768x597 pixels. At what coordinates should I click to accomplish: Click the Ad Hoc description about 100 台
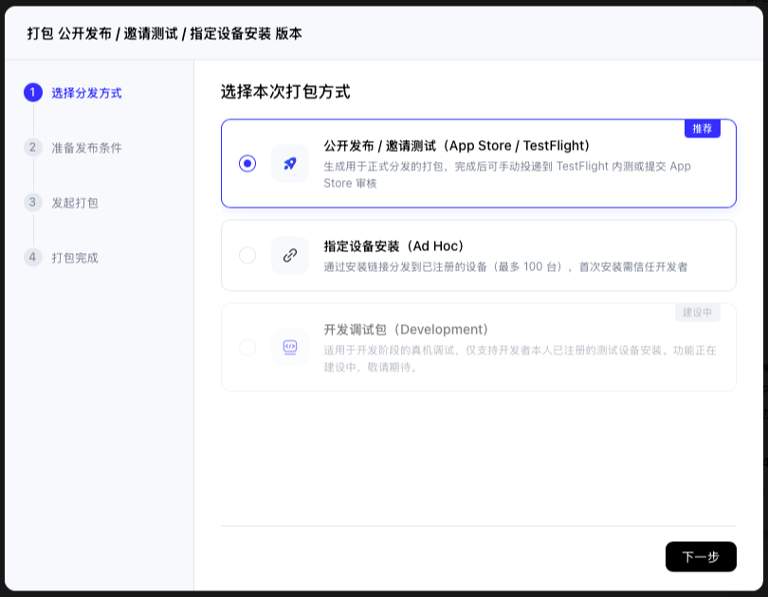505,266
